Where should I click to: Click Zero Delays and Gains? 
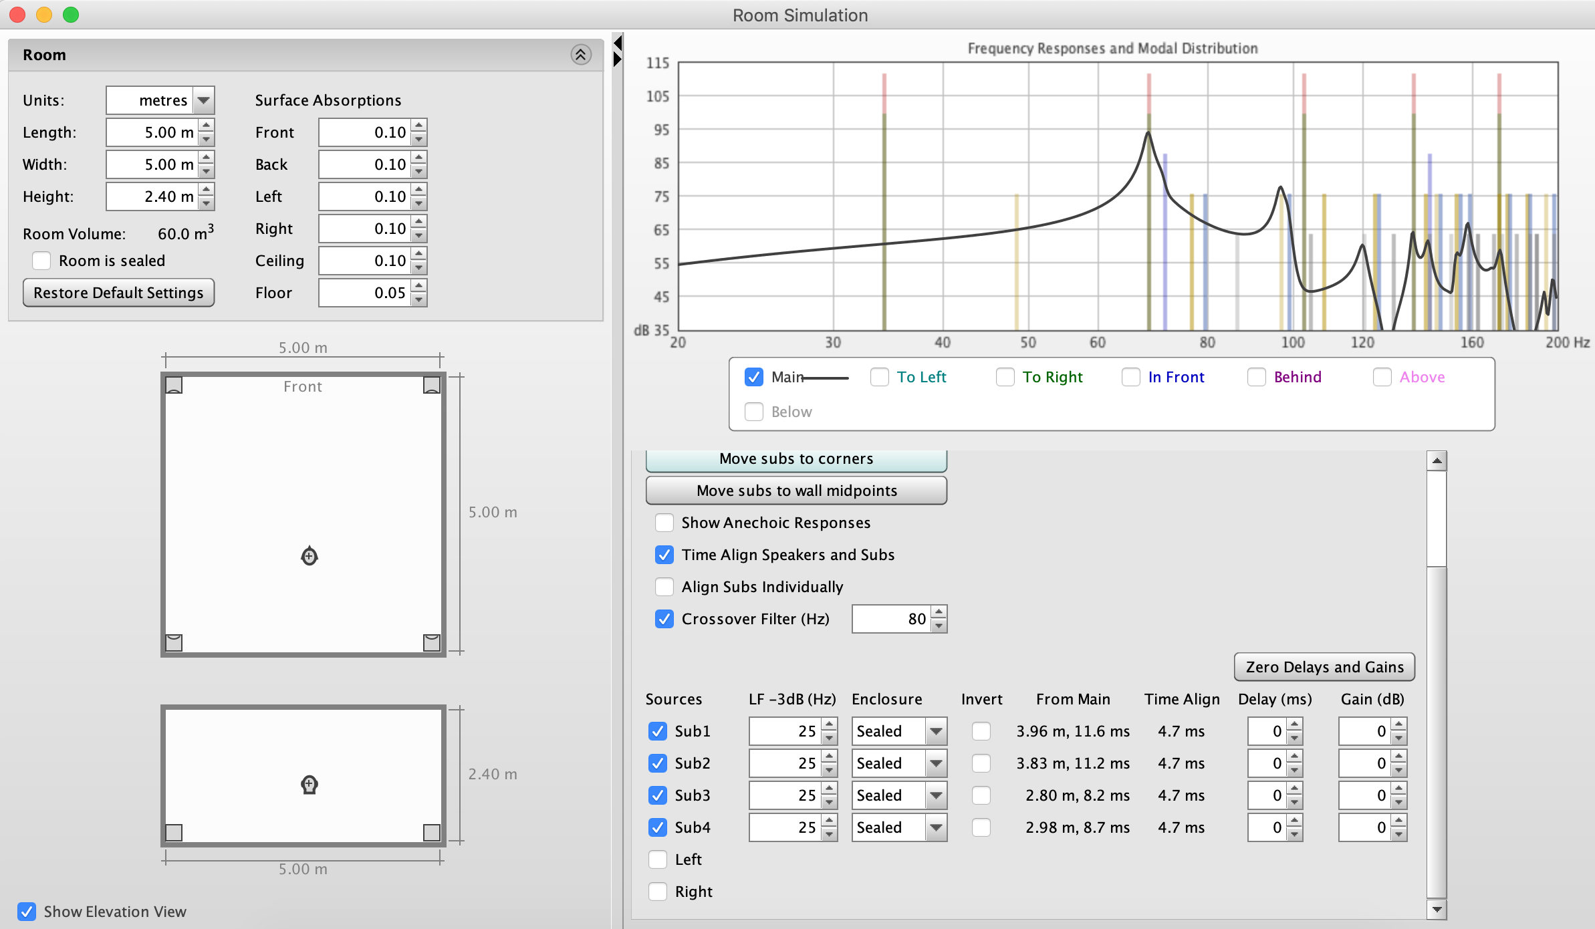(1324, 667)
